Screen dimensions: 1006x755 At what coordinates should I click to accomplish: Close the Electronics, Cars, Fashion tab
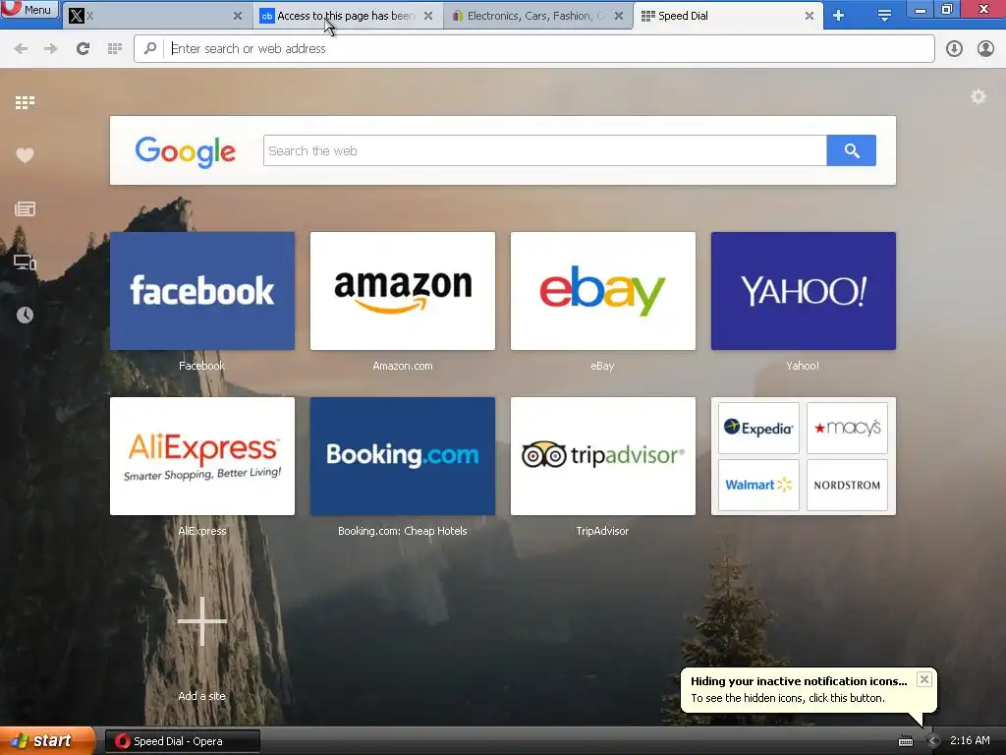(619, 16)
